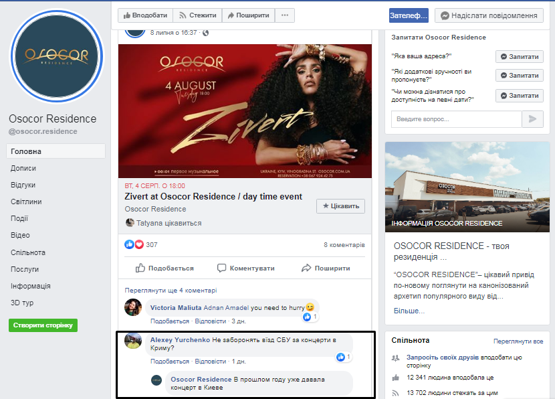
Task: Toggle the Стежити follow button
Action: [197, 15]
